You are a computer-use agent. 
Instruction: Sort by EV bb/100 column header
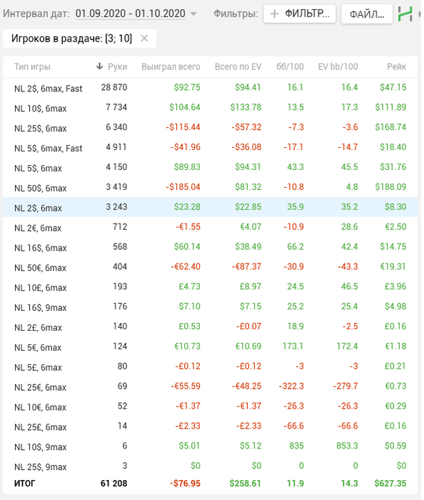[338, 66]
